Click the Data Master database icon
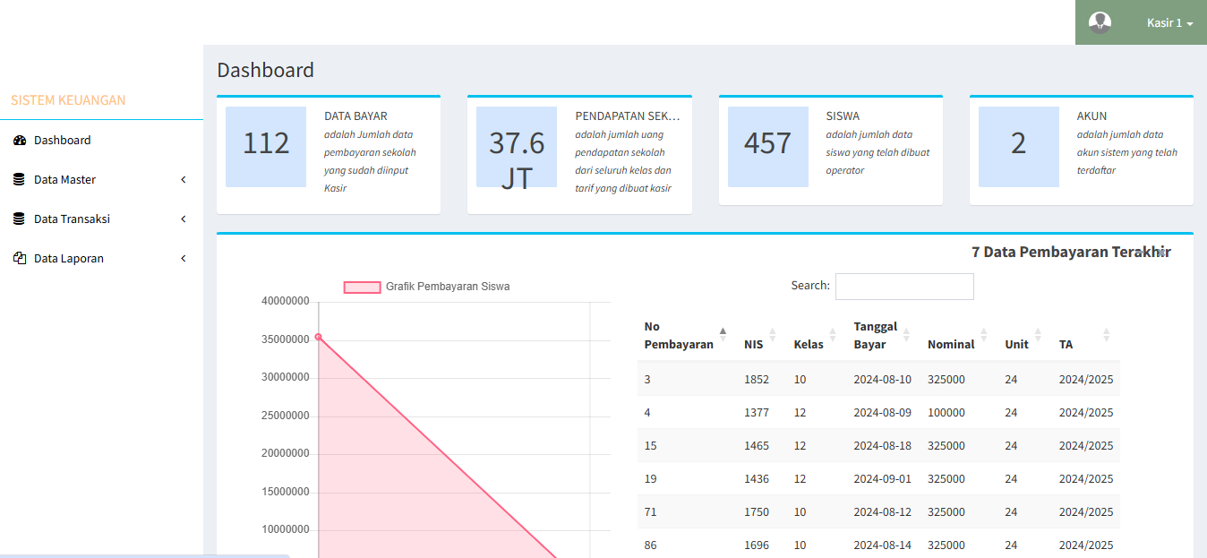1207x558 pixels. click(x=20, y=180)
